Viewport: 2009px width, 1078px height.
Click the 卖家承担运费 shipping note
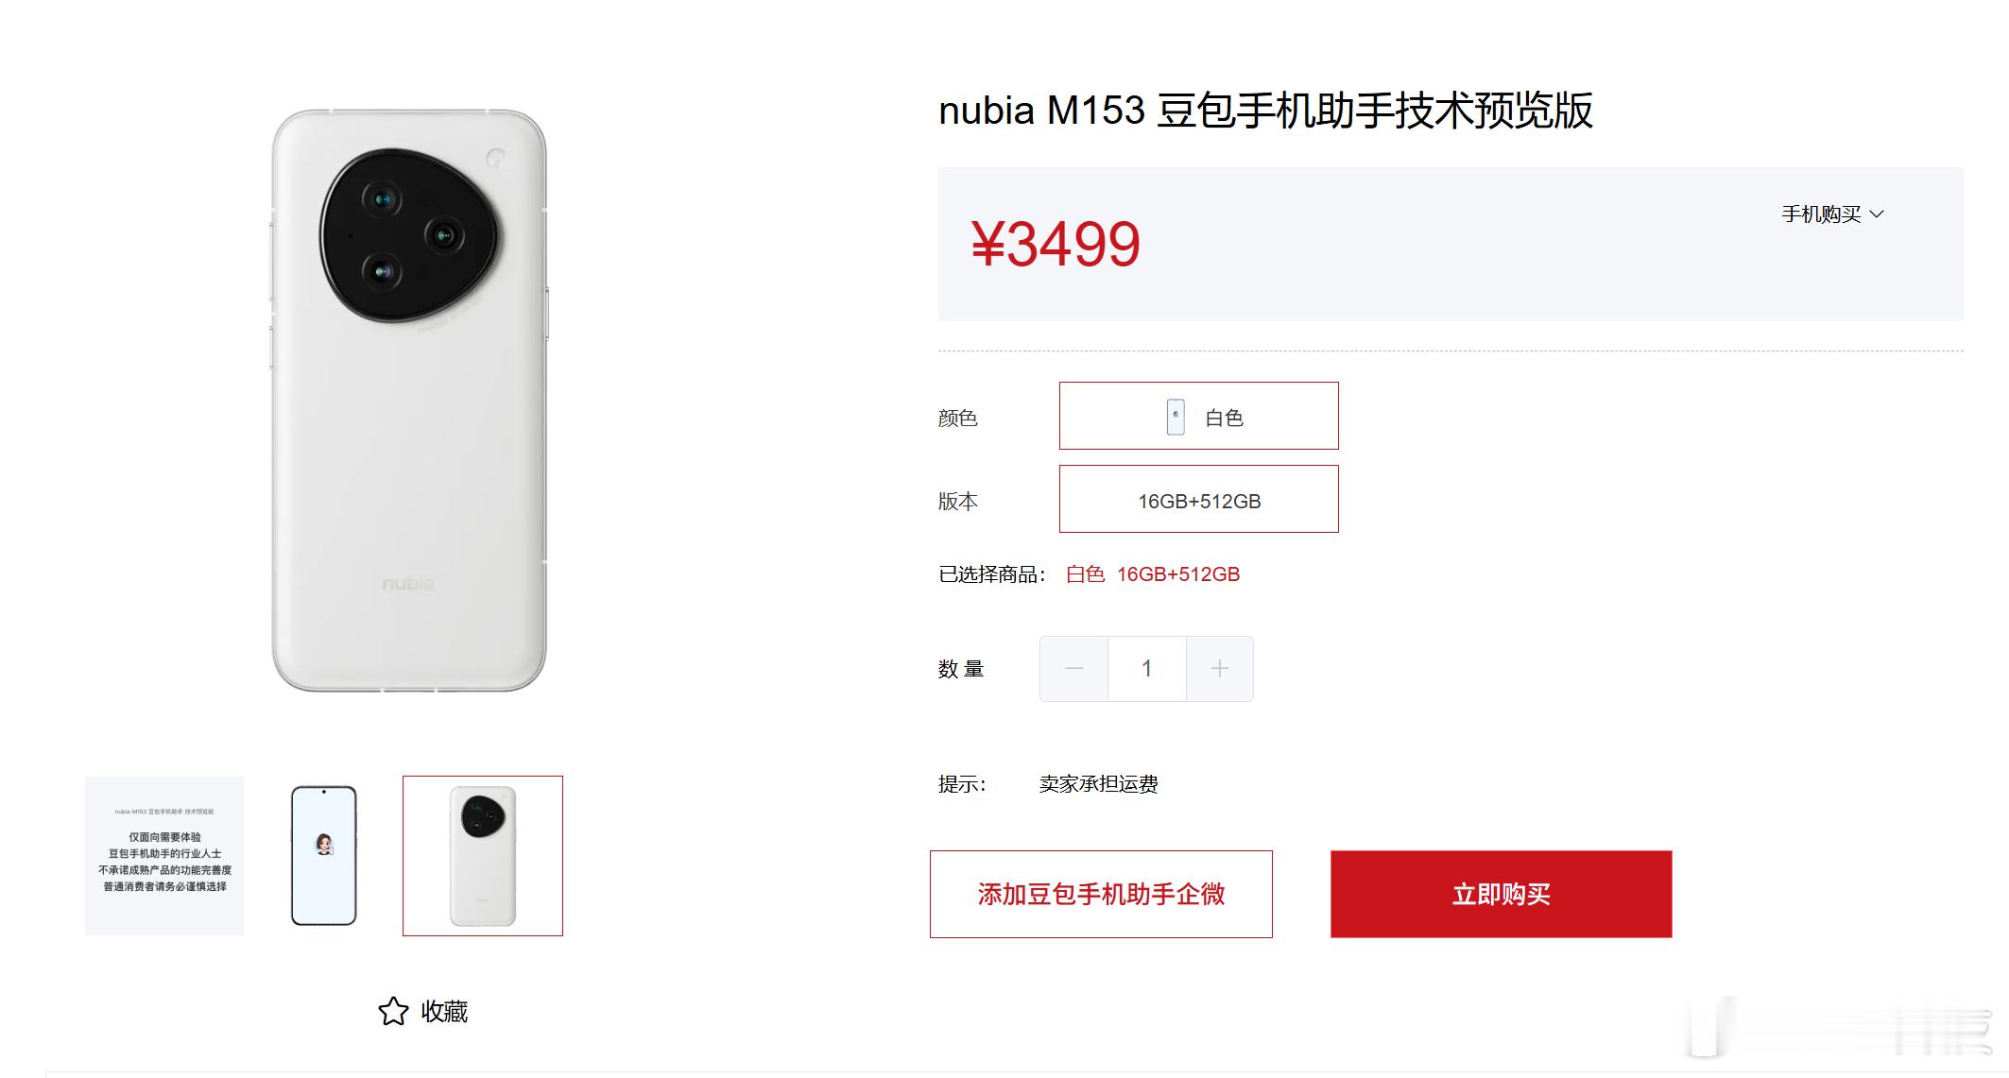pyautogui.click(x=1098, y=784)
